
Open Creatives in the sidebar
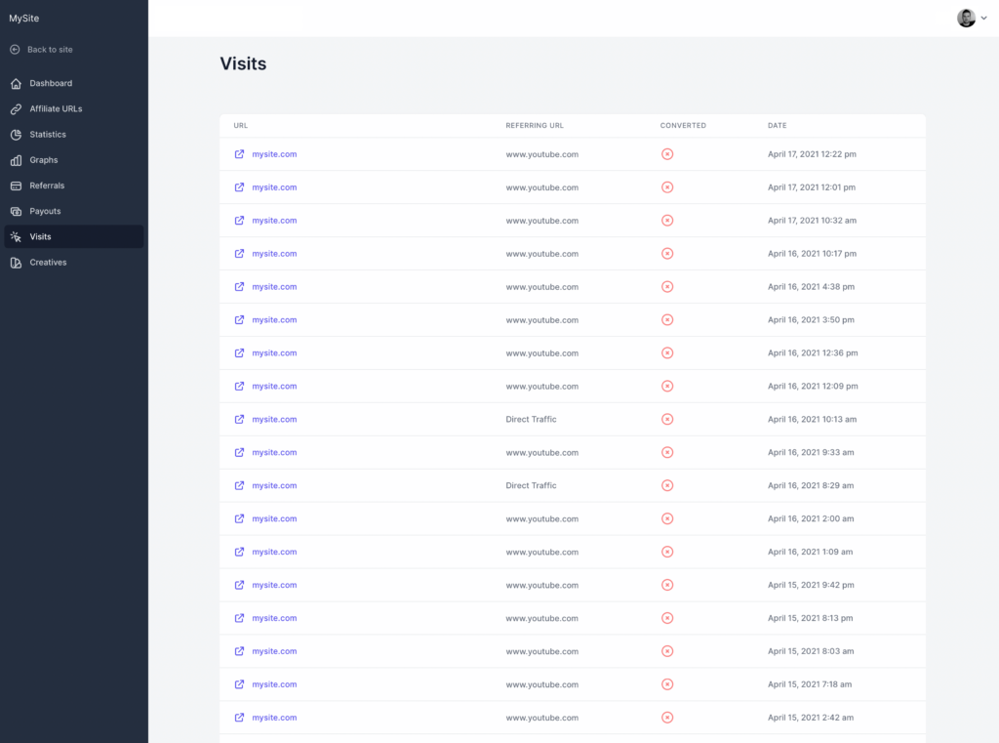pyautogui.click(x=74, y=262)
